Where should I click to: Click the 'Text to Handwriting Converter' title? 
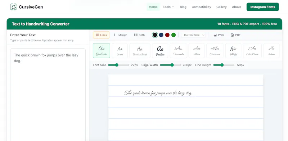(41, 24)
